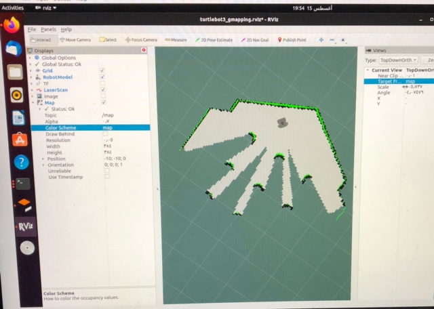Check the Unreliable option
The width and height of the screenshot is (434, 309).
coord(107,171)
